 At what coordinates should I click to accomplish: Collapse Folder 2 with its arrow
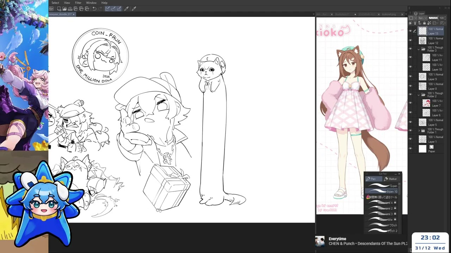pos(419,95)
